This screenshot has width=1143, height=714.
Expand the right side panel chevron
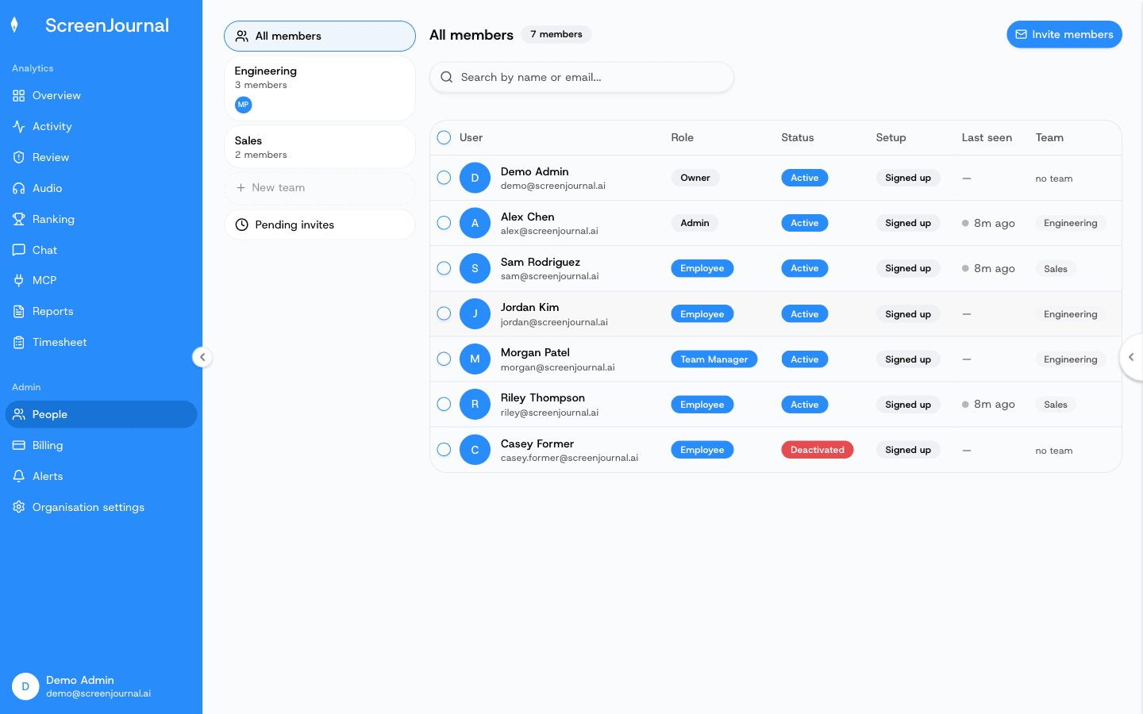pos(1131,357)
